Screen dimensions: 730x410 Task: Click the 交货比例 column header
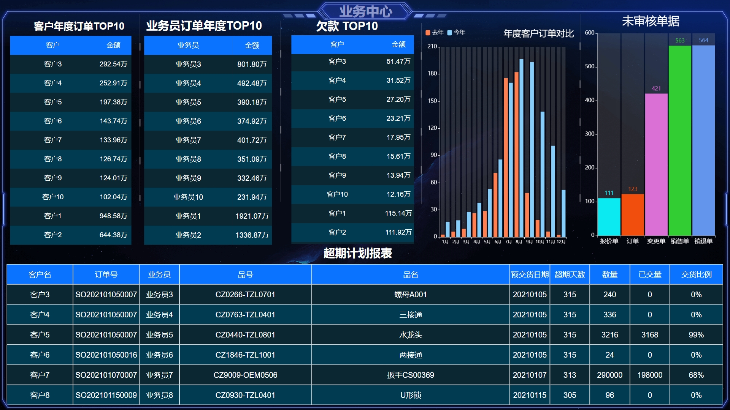pos(696,274)
